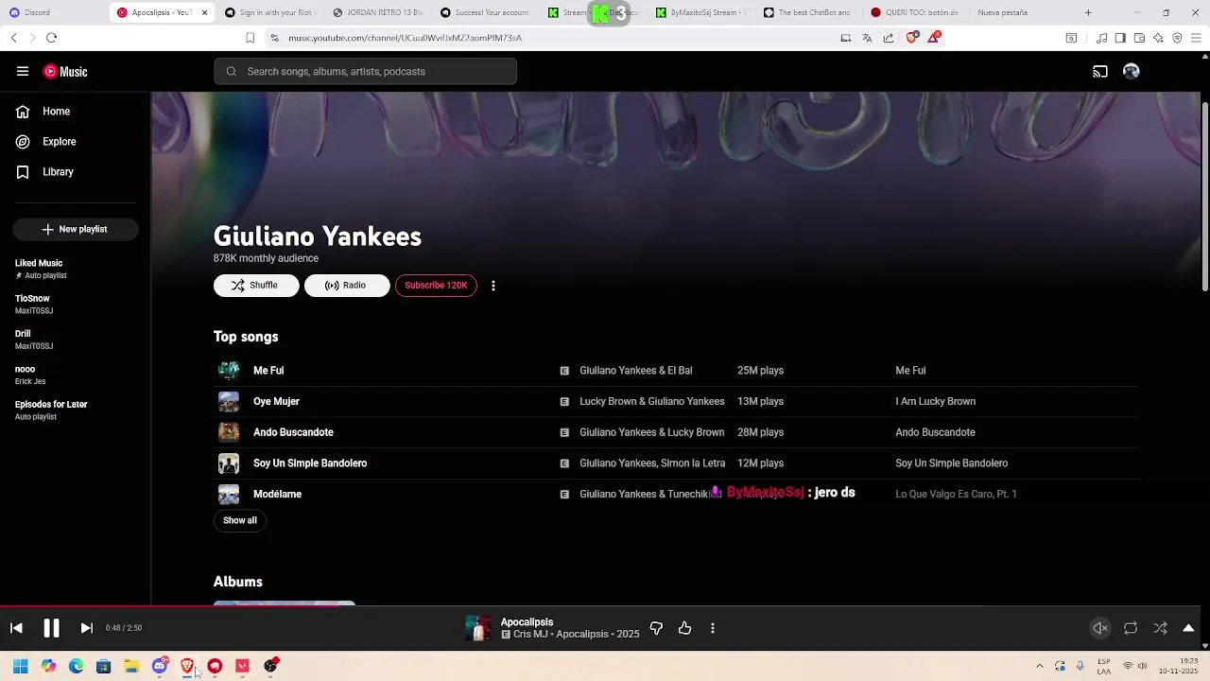Unmute the player volume
Viewport: 1210px width, 681px height.
[1100, 628]
